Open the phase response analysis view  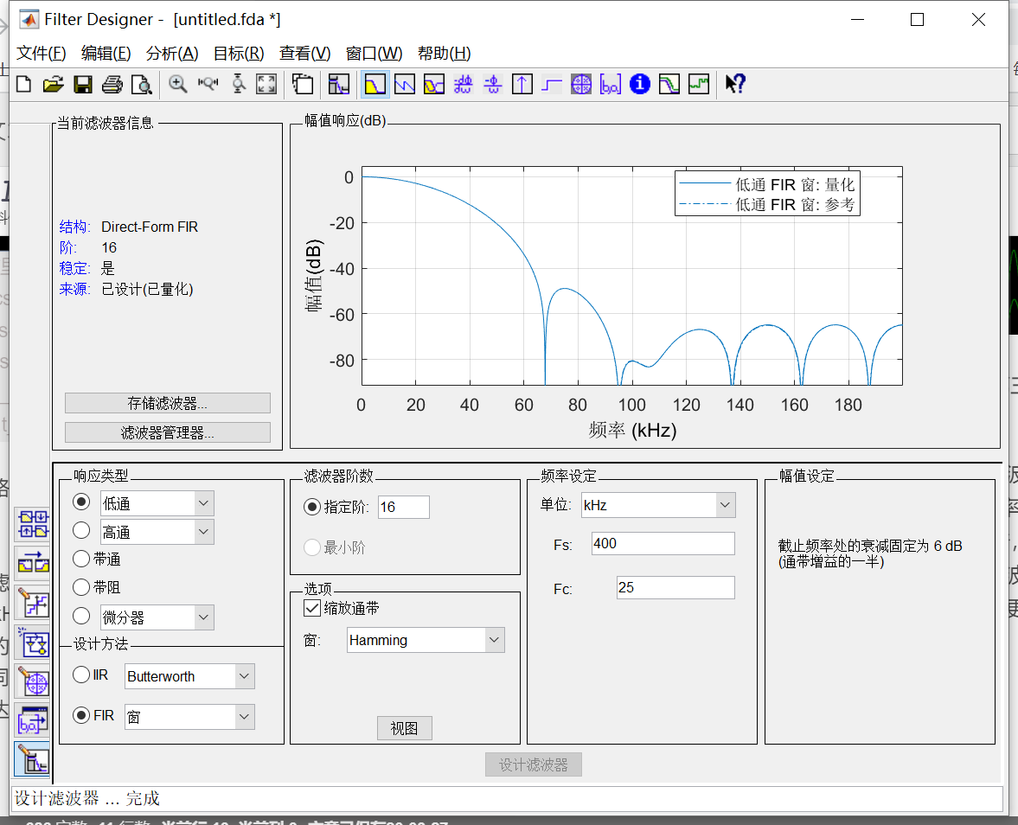coord(405,84)
